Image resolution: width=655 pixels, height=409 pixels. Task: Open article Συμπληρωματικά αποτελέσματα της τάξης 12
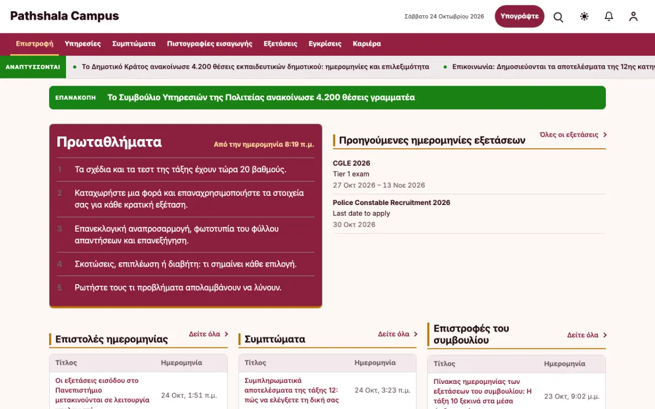292,390
